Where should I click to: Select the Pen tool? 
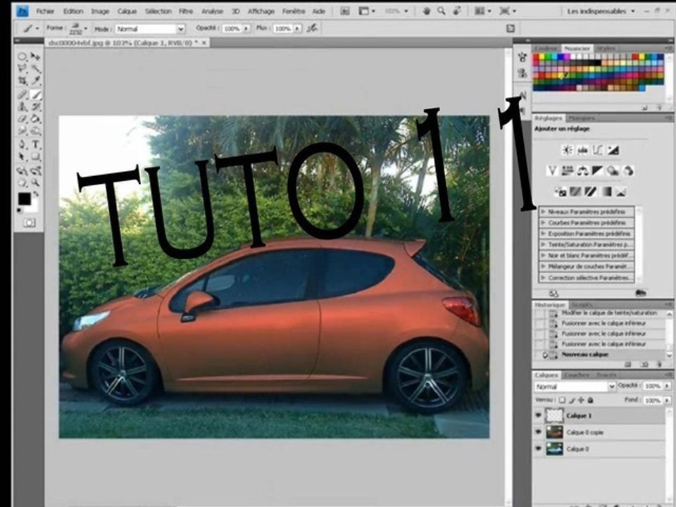tap(23, 144)
